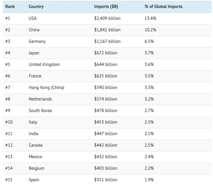
Task: Select the China country cell in row #2
Action: point(34,30)
